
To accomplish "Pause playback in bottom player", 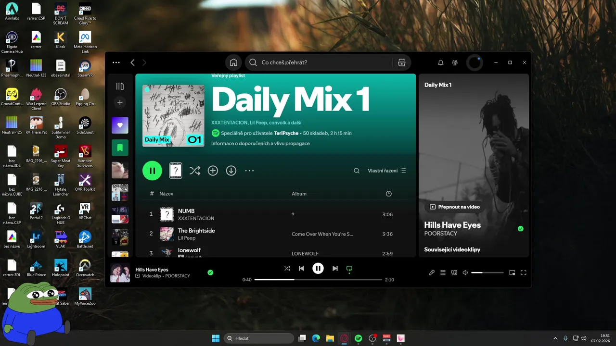I will [318, 268].
